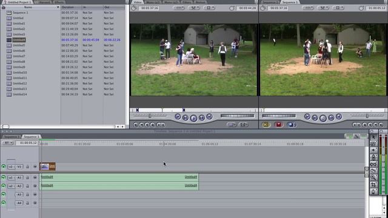Open Canvas zoom percentage pop-up

[x=308, y=8]
